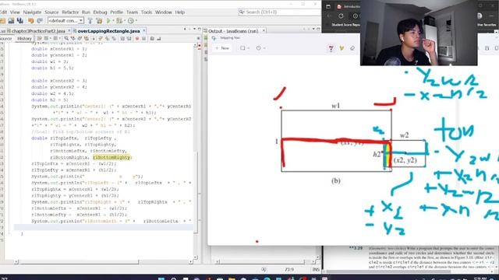
Task: Open the Team menu
Action: pyautogui.click(x=132, y=12)
